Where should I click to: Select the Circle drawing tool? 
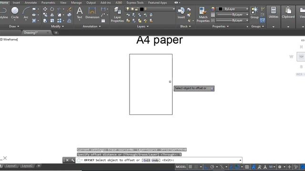click(x=15, y=13)
